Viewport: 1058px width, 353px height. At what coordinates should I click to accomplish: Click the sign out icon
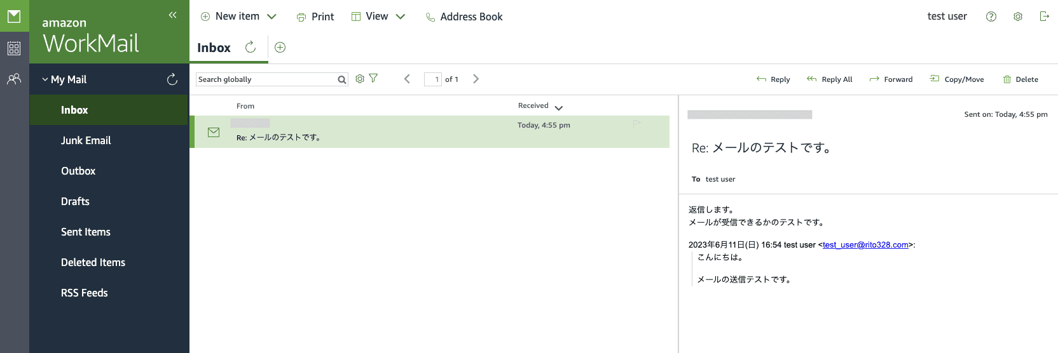pos(1044,17)
